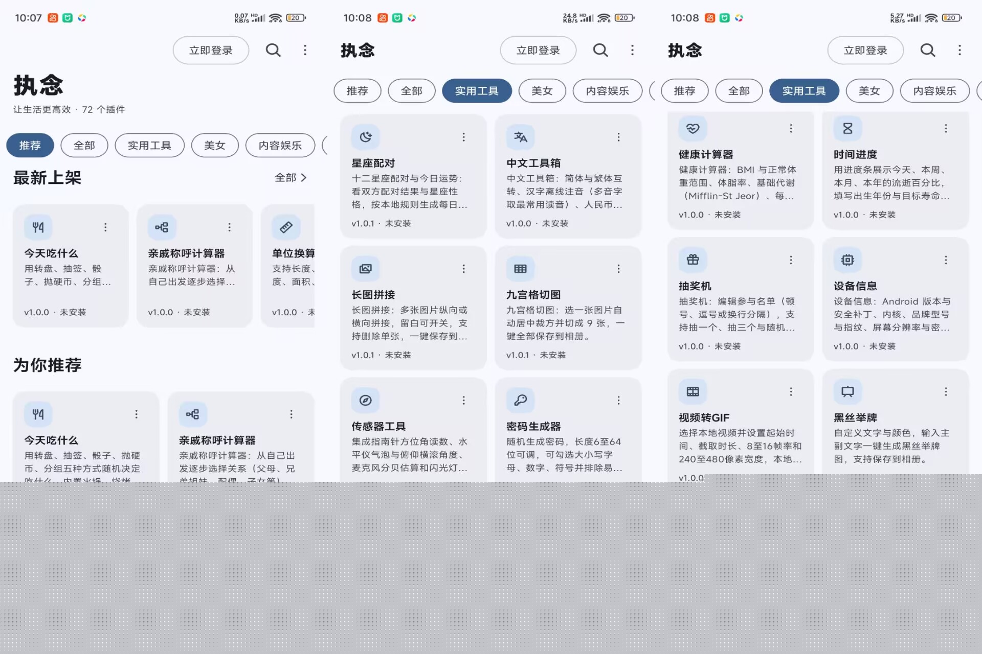Click the '72 个插件' subtitle text

[x=103, y=109]
